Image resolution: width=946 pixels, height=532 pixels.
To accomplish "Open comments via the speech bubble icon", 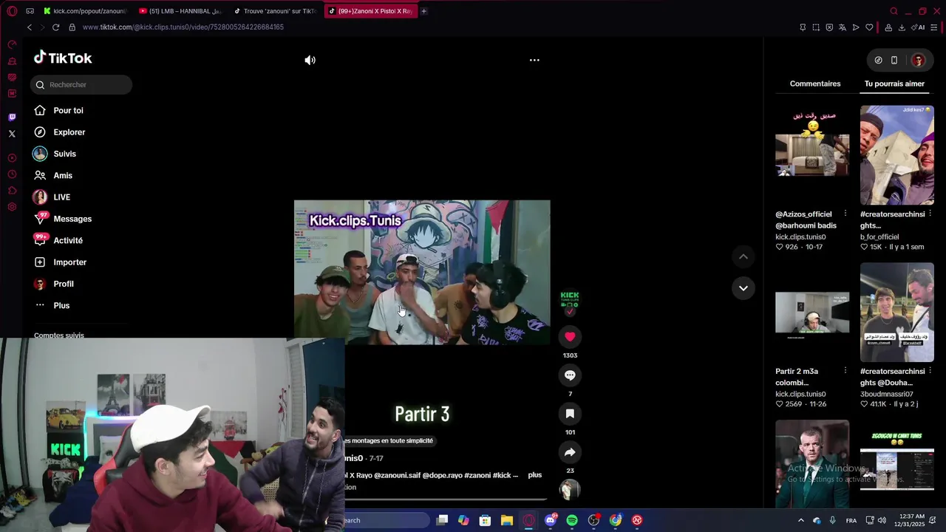I will point(570,375).
